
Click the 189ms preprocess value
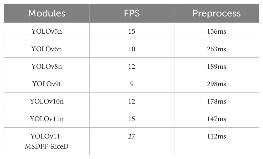(x=216, y=67)
